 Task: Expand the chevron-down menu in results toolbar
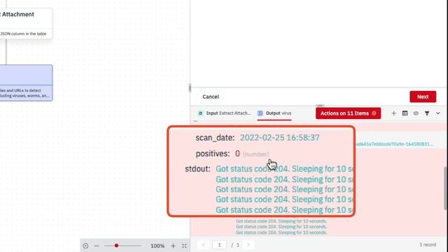[x=438, y=113]
